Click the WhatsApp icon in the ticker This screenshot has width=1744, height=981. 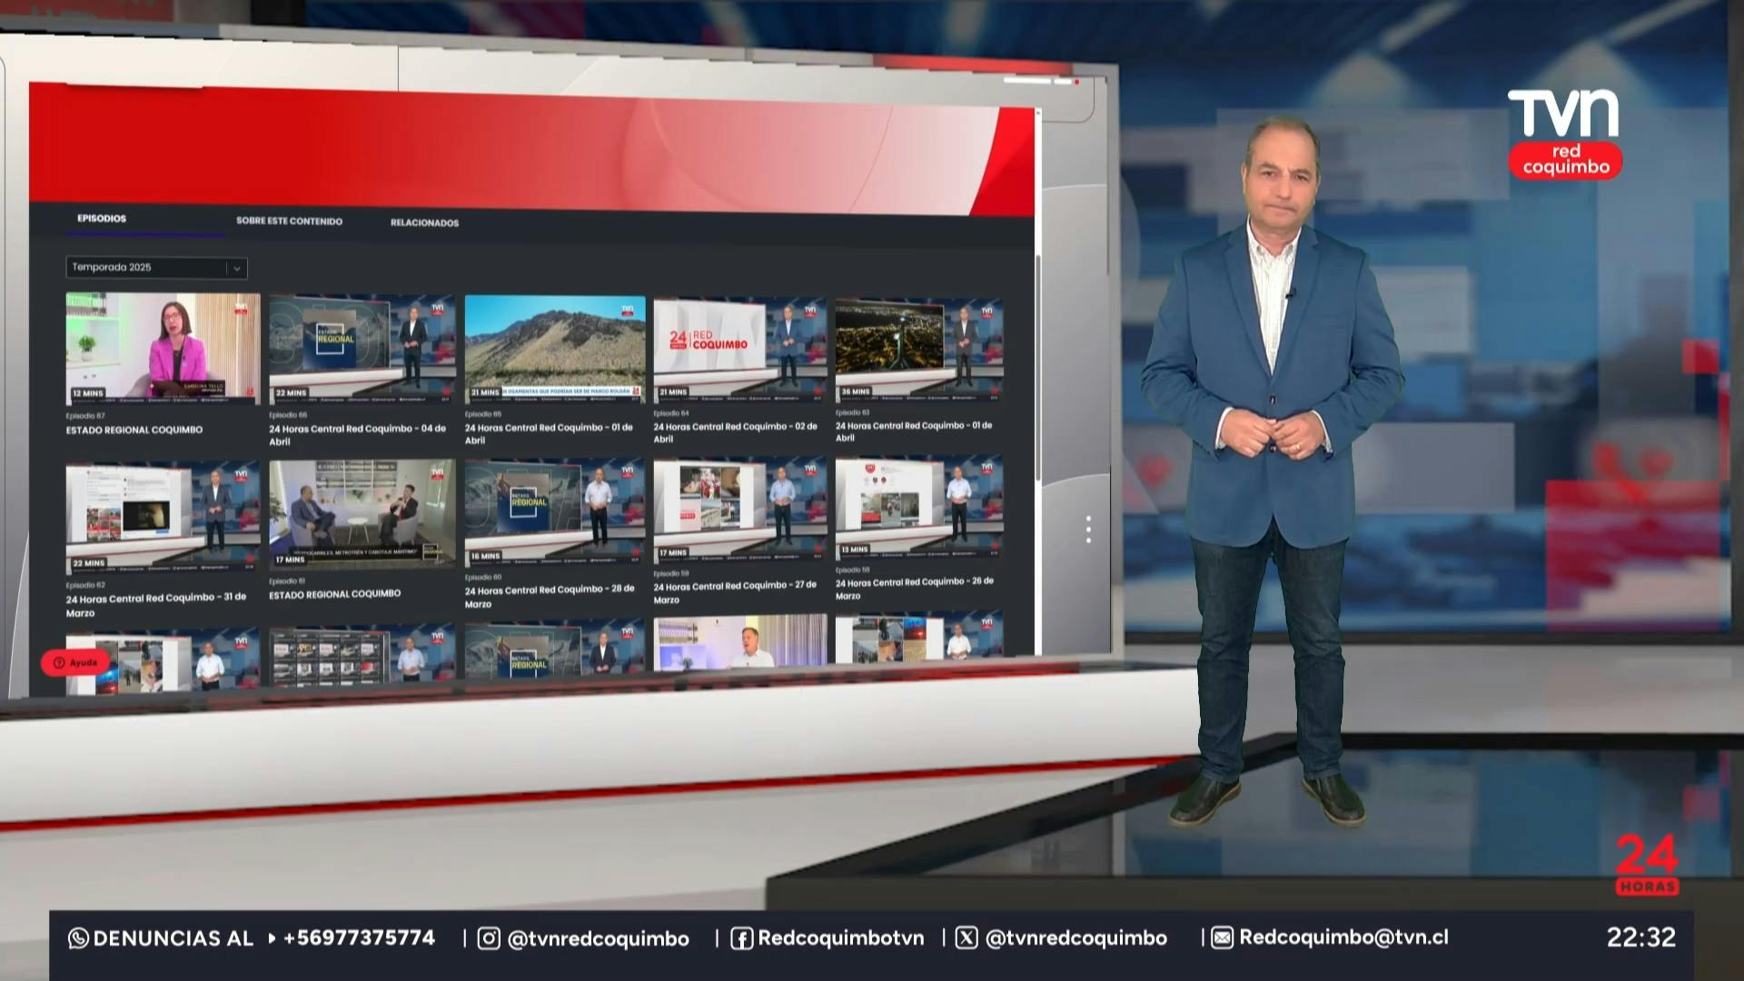pos(78,938)
